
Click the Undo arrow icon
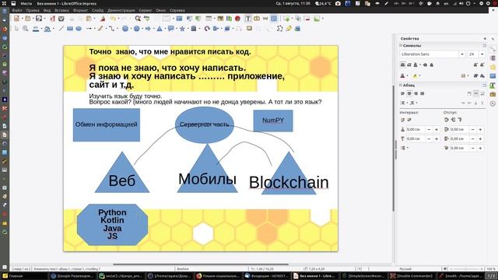[113, 19]
